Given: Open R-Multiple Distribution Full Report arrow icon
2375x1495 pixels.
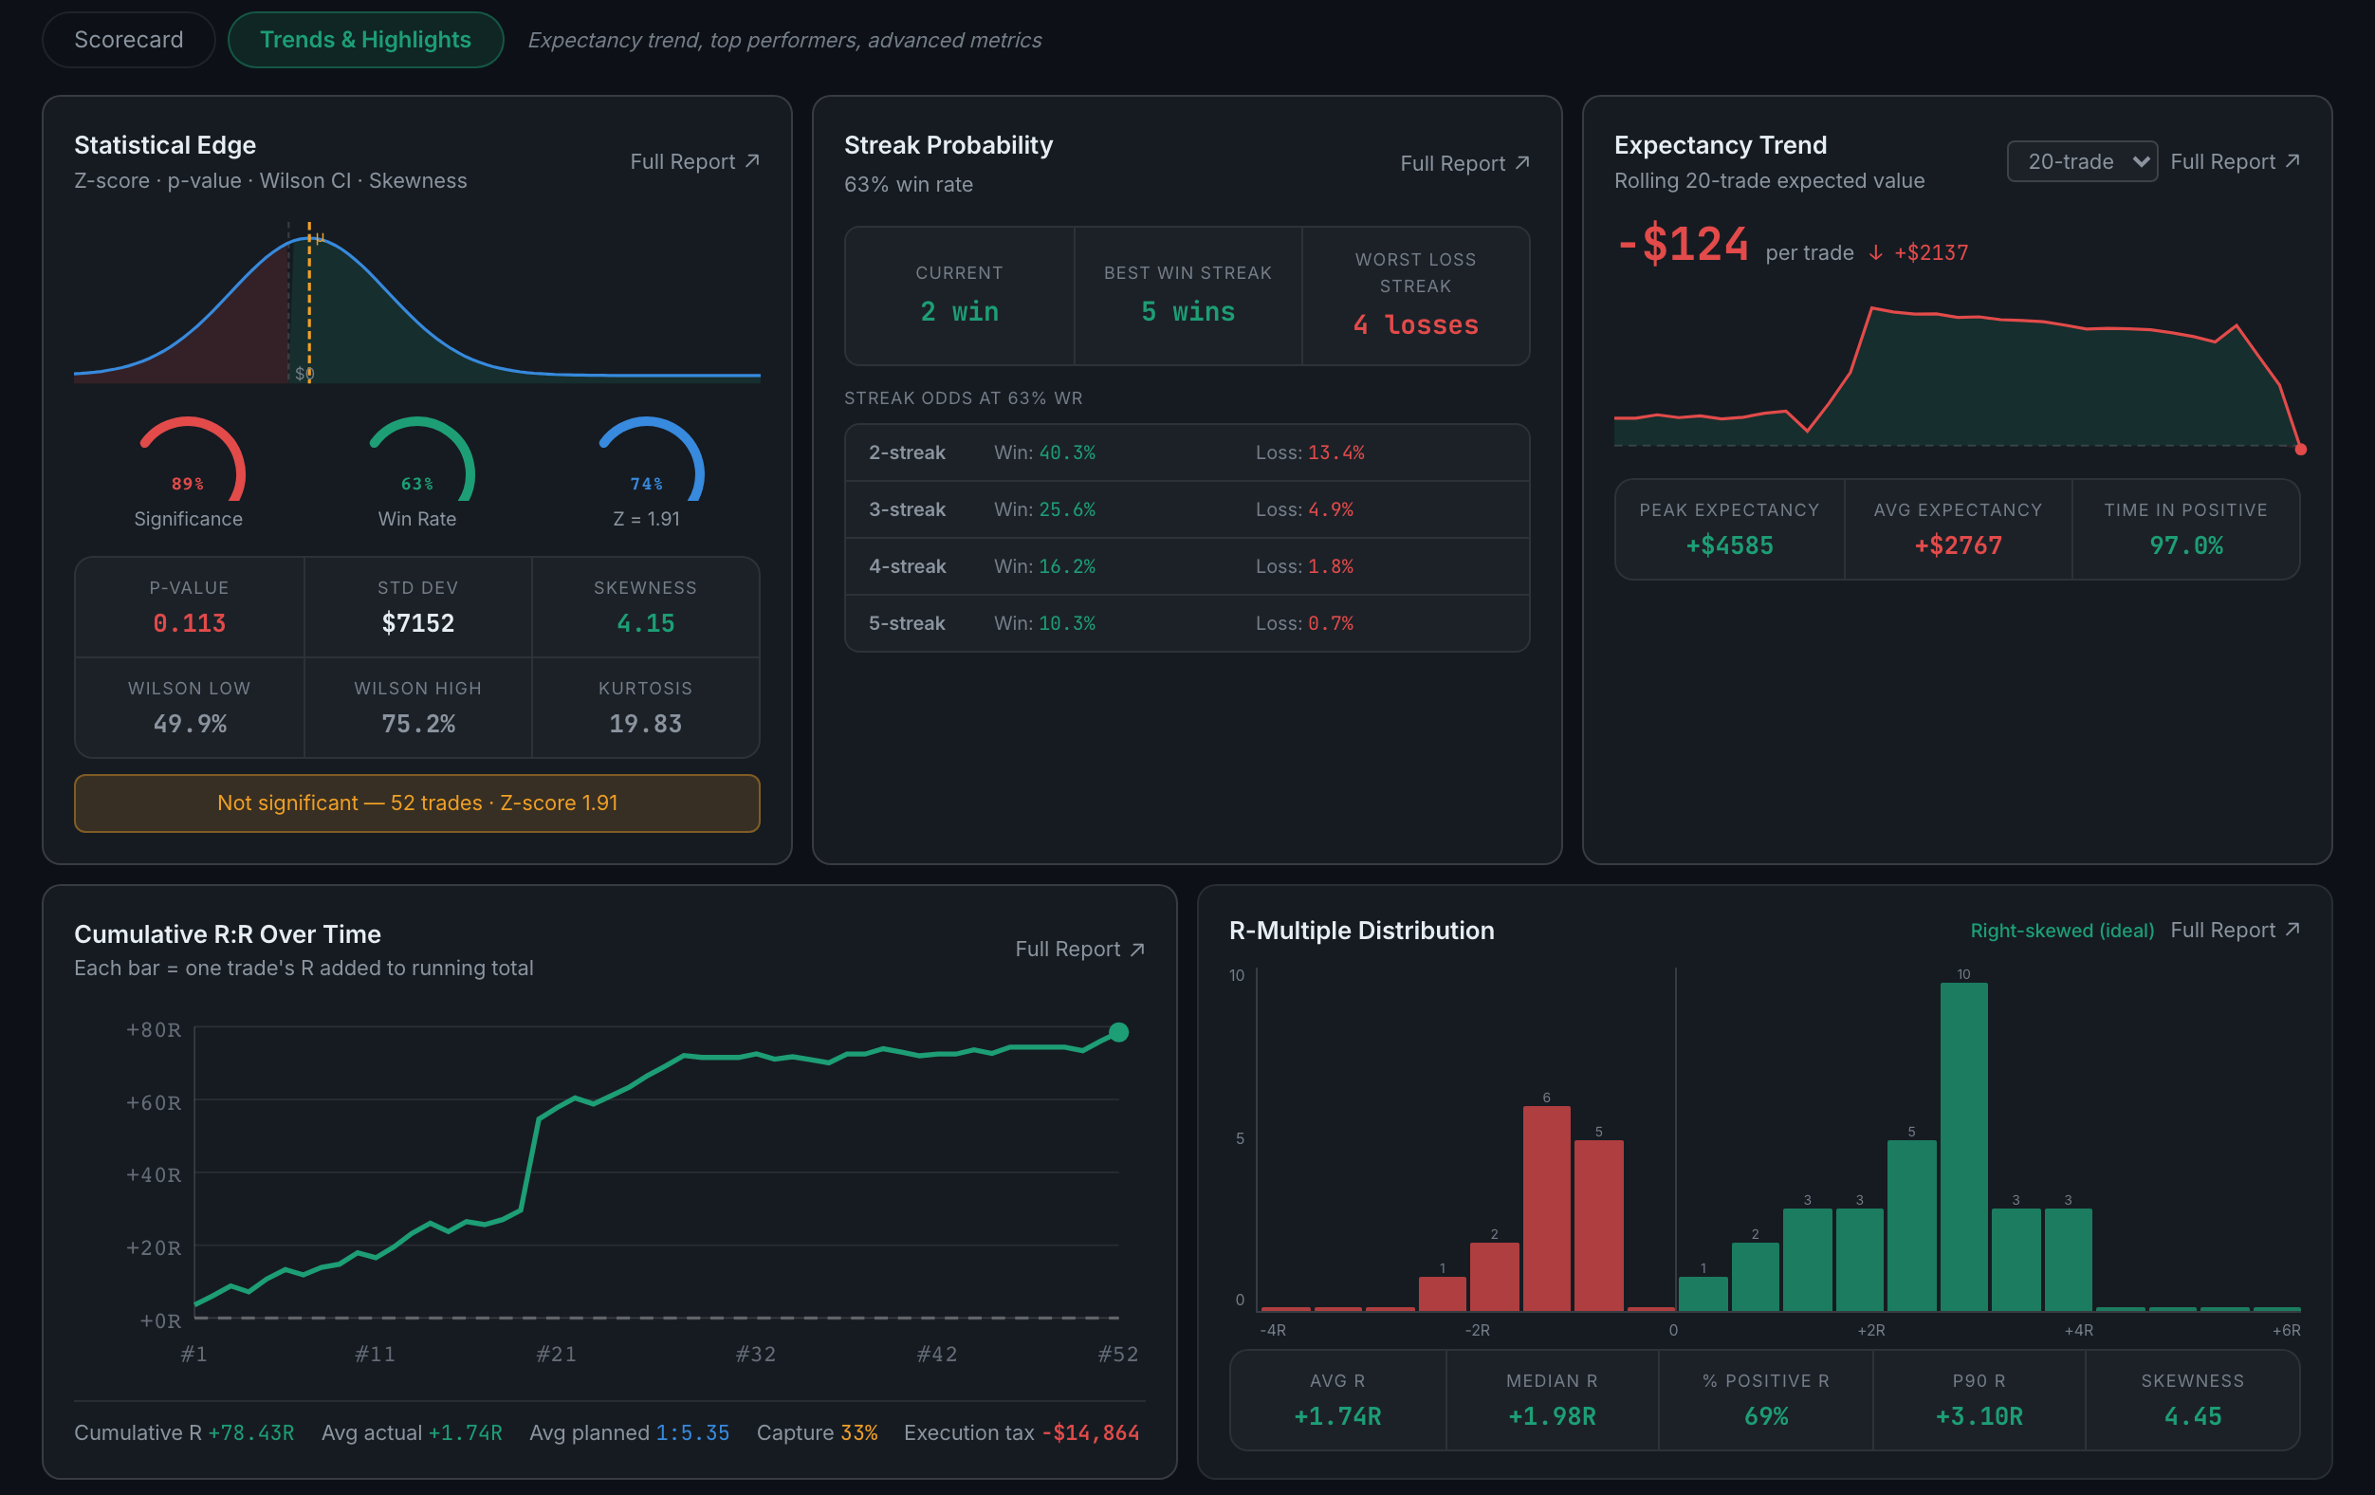Looking at the screenshot, I should (x=2292, y=929).
